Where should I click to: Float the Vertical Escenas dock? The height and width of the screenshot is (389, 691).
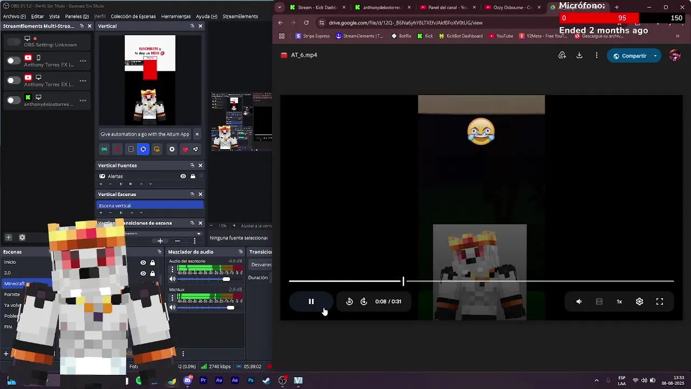coord(192,194)
